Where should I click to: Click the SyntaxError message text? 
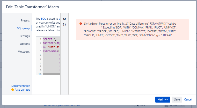(135, 30)
